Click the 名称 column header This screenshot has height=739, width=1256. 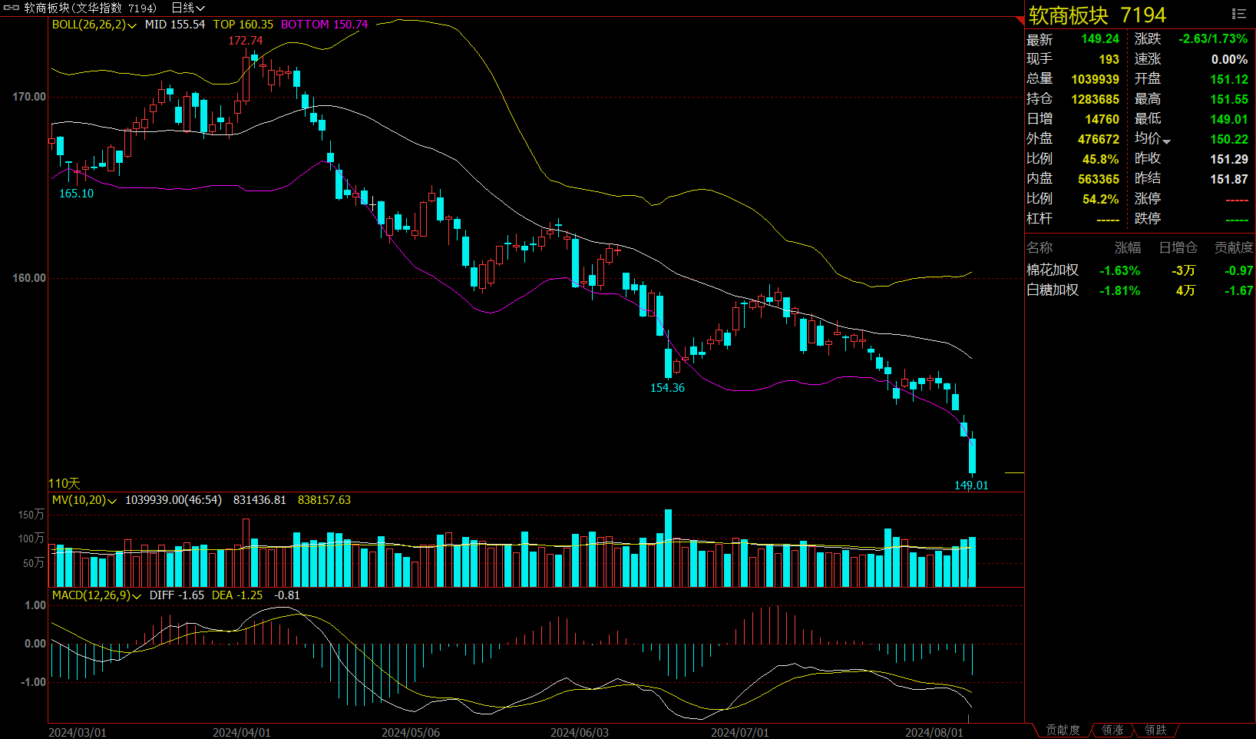point(1040,247)
